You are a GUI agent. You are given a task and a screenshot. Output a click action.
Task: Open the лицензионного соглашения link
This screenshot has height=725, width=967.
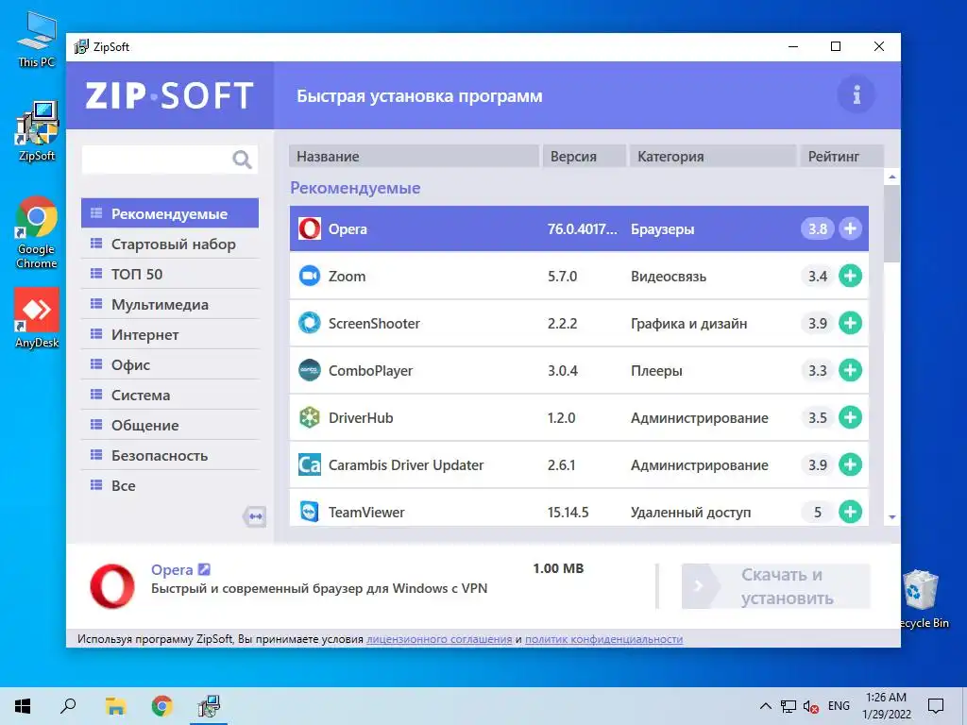439,639
